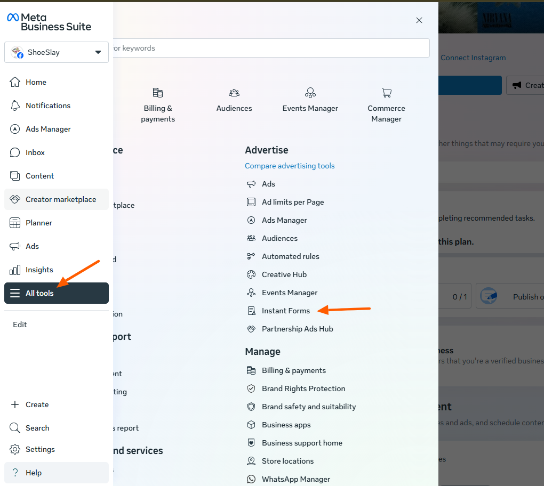
Task: Open the Settings gear icon
Action: (15, 449)
